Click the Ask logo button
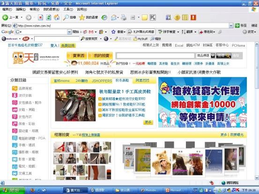 pos(26,39)
